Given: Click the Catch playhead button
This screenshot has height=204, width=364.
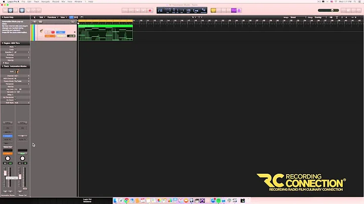Looking at the screenshot, I should (x=82, y=17).
